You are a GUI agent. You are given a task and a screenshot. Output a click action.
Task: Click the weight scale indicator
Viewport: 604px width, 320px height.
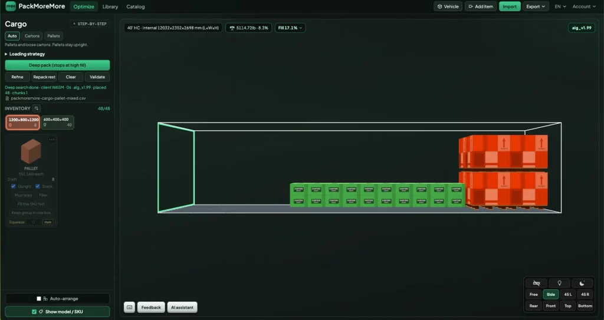coord(248,28)
